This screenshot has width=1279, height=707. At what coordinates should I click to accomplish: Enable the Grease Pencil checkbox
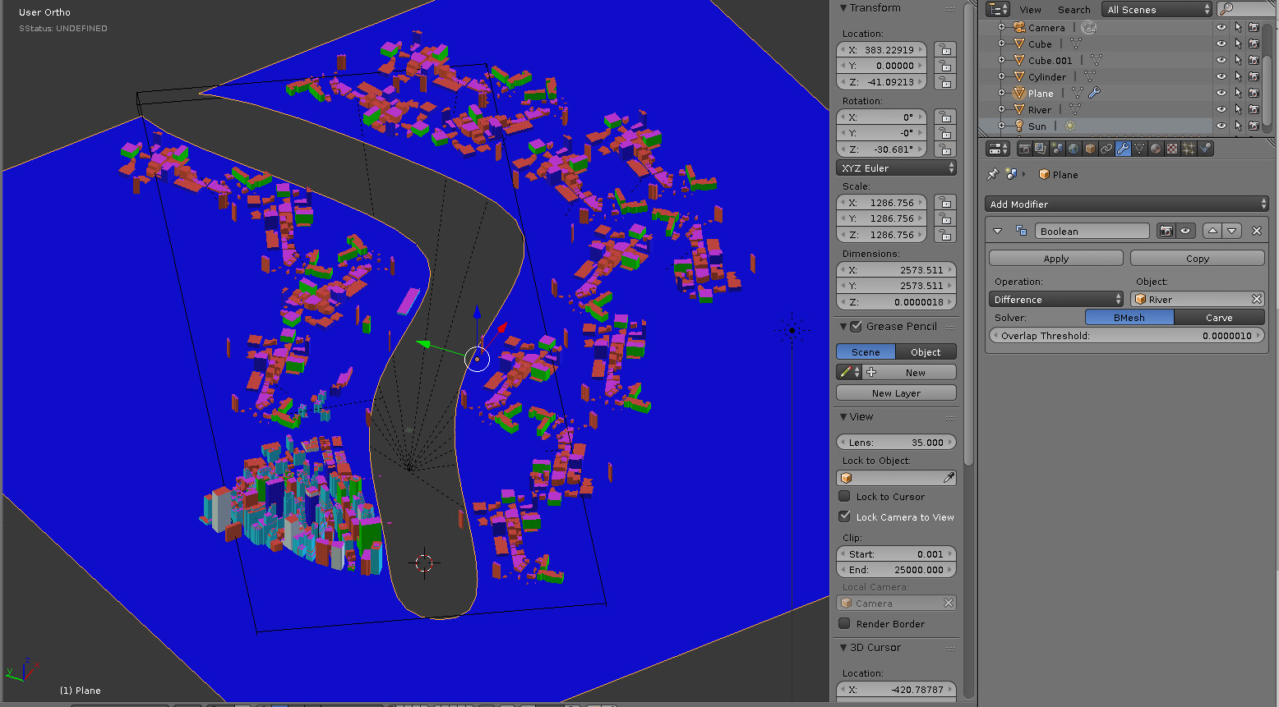(x=856, y=326)
